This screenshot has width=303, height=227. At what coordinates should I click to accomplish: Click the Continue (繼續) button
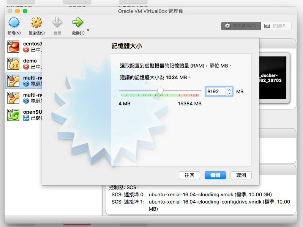(x=215, y=175)
